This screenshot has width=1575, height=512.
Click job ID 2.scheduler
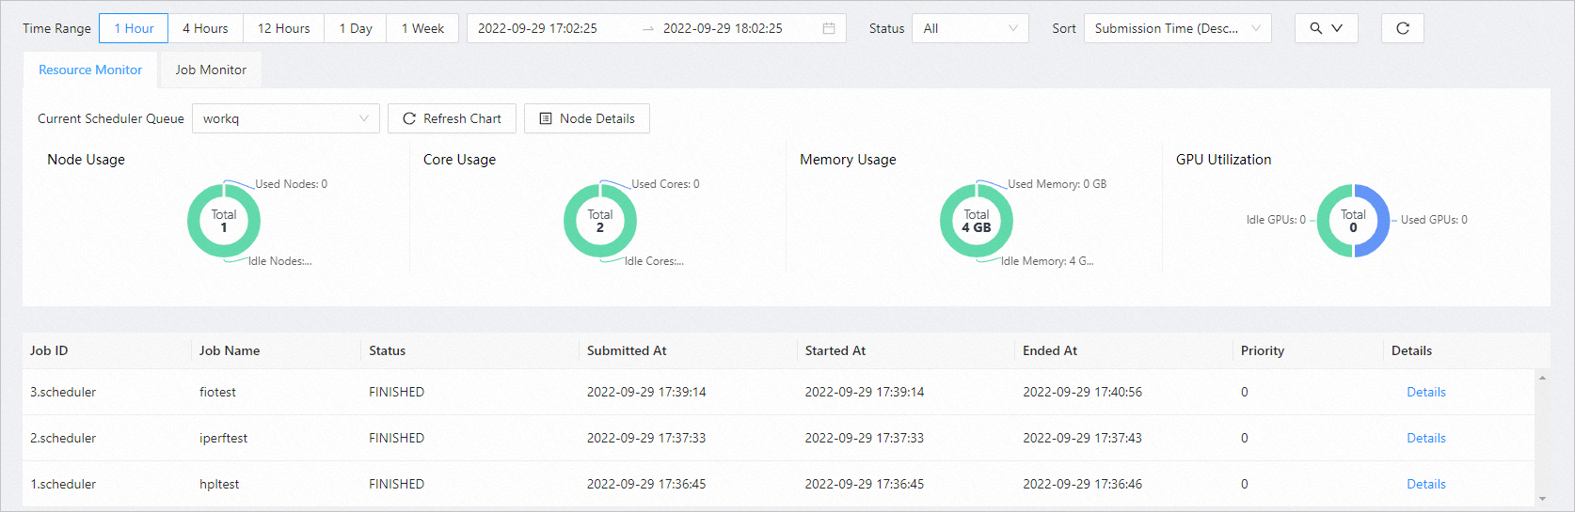coord(63,438)
